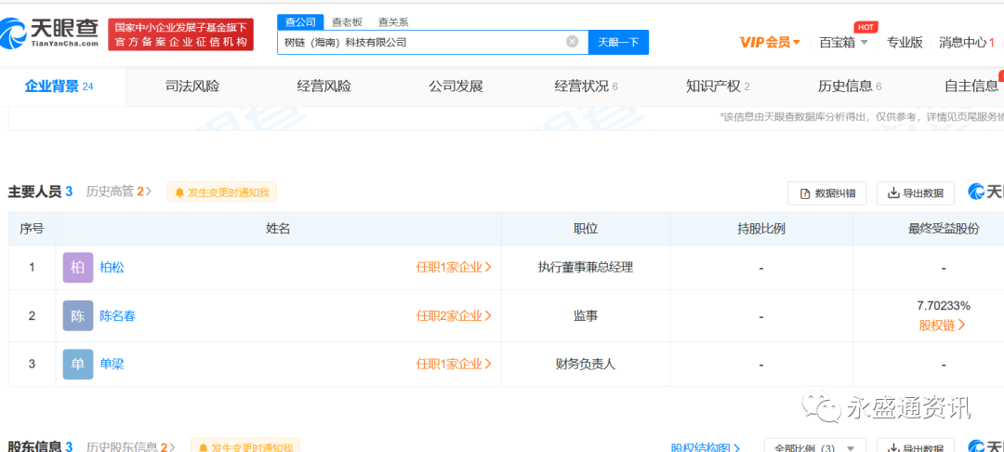Click the 姓名 column header
Image resolution: width=1004 pixels, height=452 pixels.
pyautogui.click(x=278, y=229)
